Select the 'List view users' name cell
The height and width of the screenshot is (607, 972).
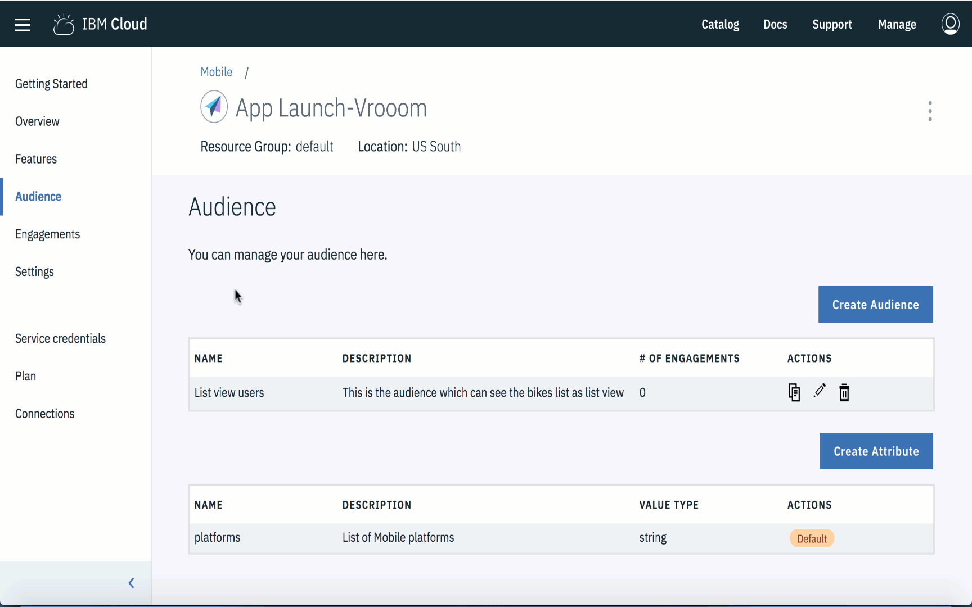229,392
